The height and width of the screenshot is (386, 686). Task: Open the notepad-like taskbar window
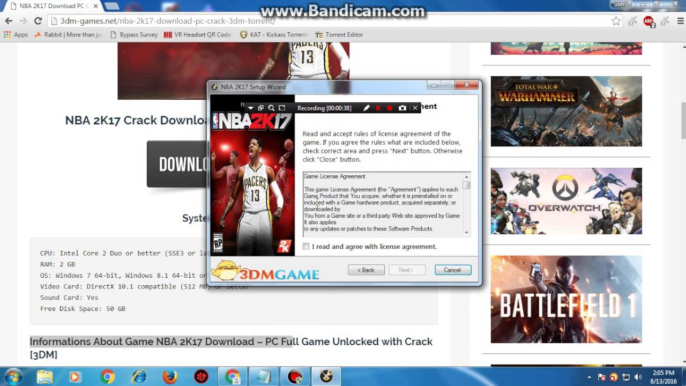tap(264, 377)
